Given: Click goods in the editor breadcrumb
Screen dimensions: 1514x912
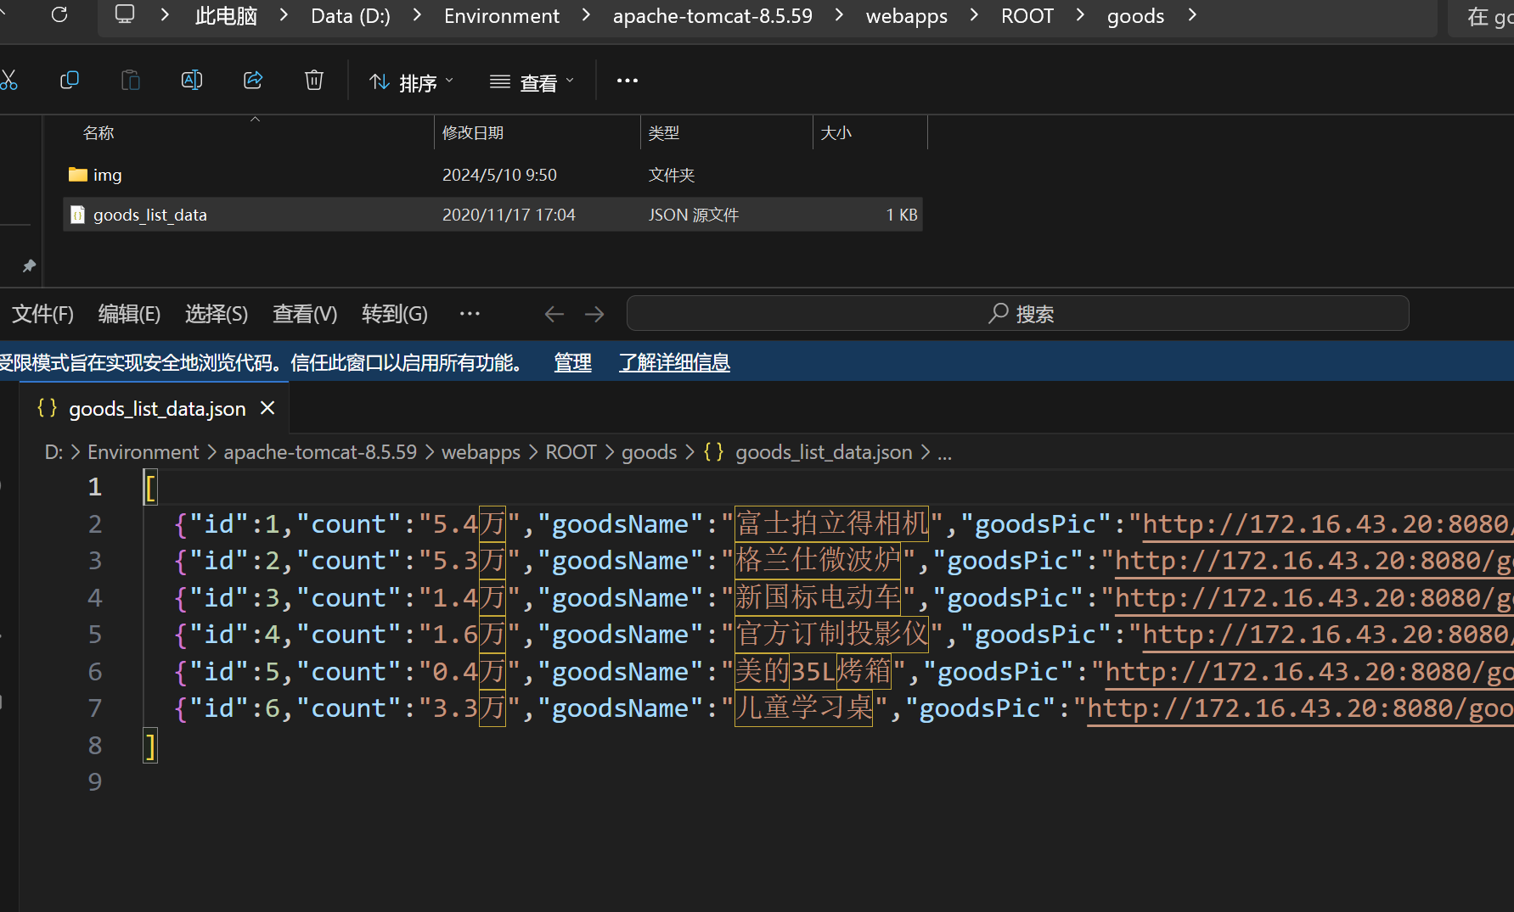Looking at the screenshot, I should click(650, 452).
